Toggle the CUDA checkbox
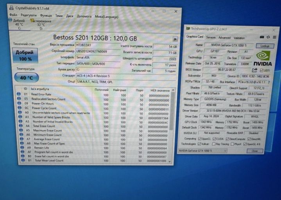281x200 pixels. click(x=214, y=139)
